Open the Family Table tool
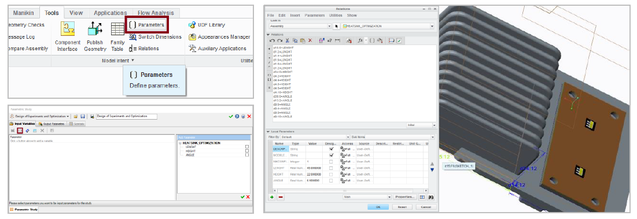This screenshot has width=637, height=219. click(117, 36)
